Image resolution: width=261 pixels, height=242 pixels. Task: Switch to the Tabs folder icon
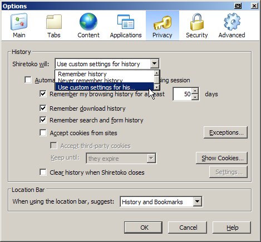coord(54,22)
